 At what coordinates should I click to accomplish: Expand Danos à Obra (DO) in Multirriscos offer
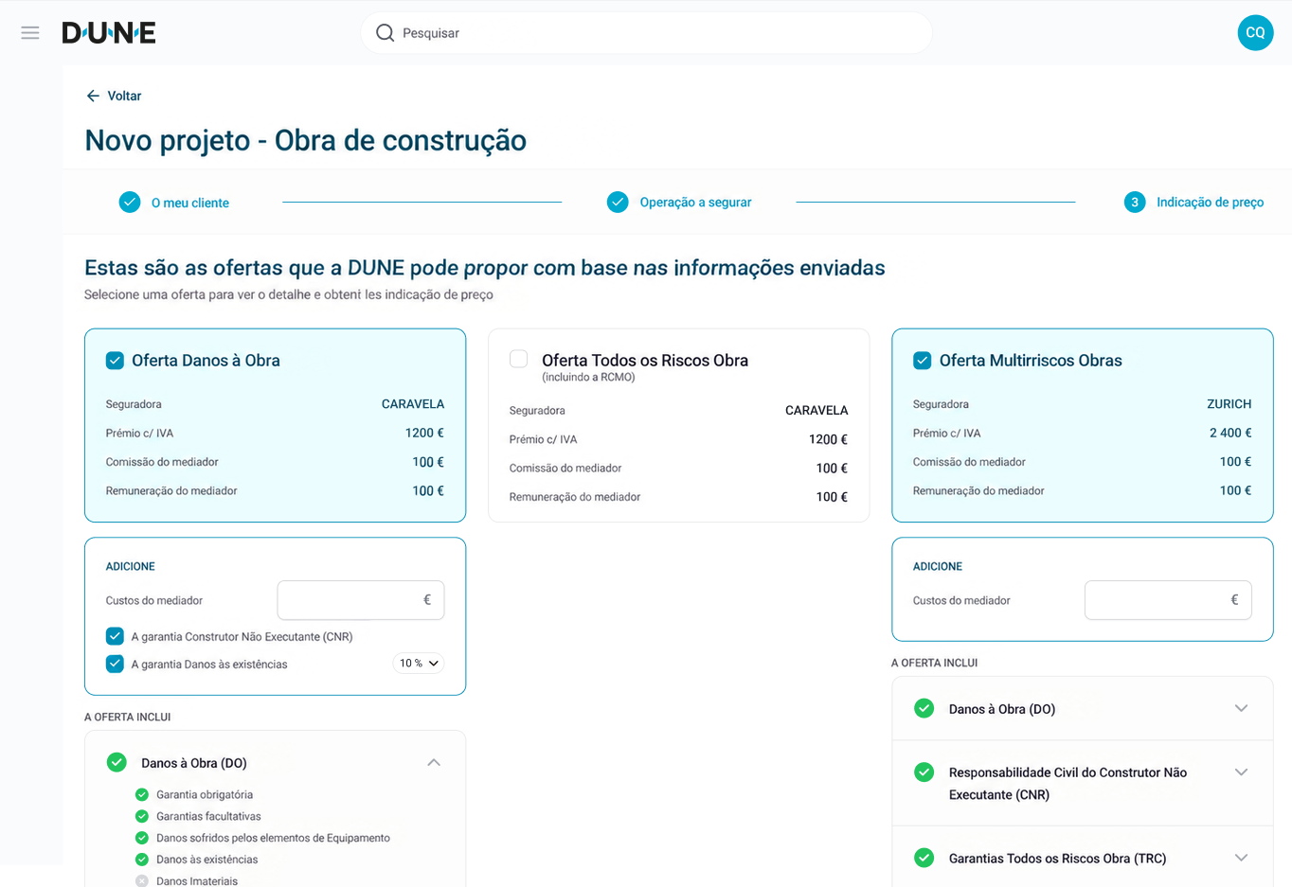point(1241,708)
